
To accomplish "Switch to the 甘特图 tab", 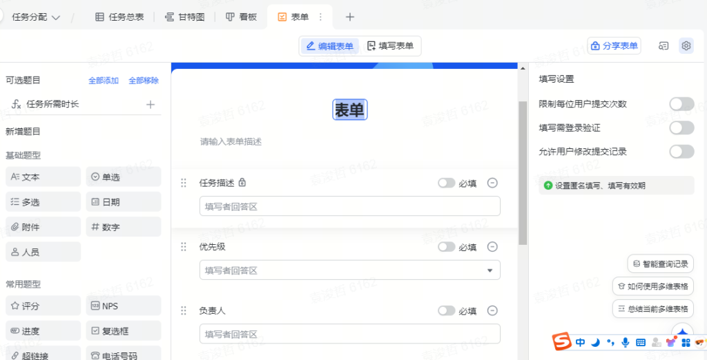I will (x=184, y=17).
